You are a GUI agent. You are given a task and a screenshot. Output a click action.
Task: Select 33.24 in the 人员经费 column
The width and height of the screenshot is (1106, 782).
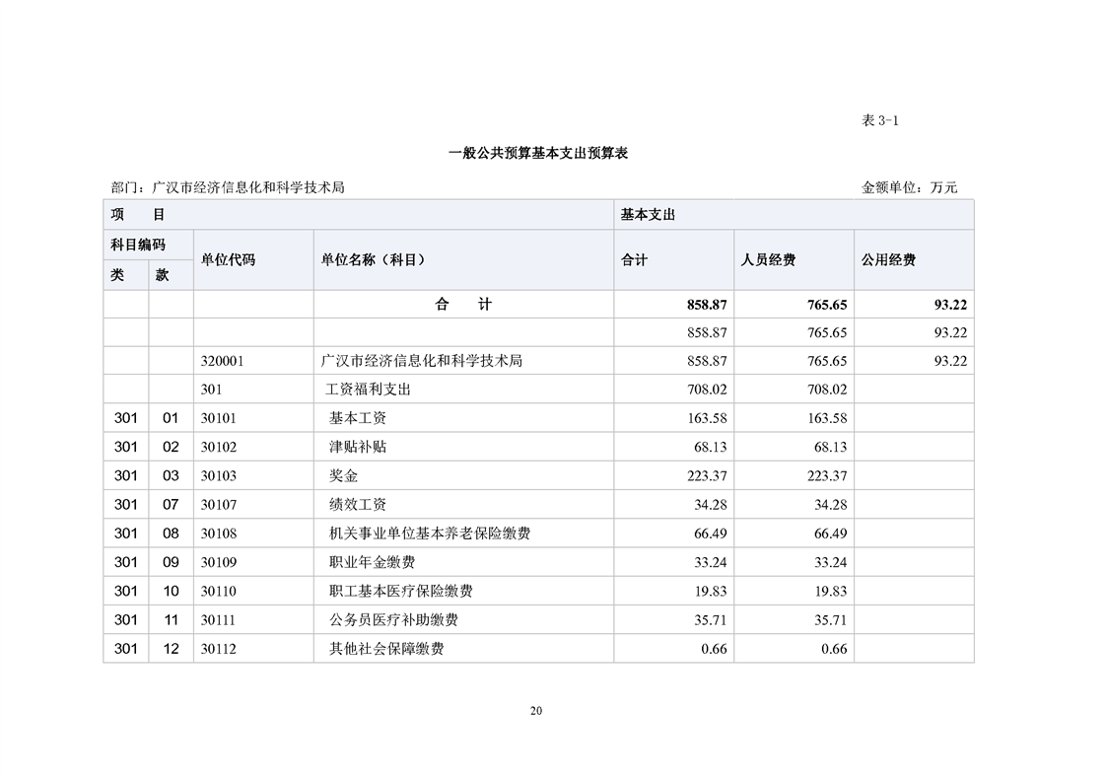pos(830,563)
